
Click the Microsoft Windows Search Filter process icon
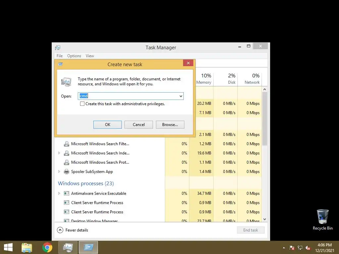[66, 144]
